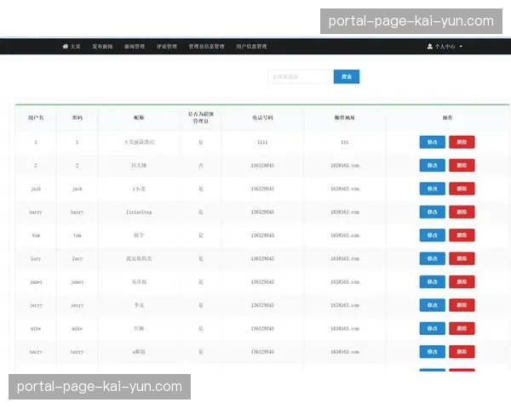Viewport: 511px width, 408px height.
Task: Select username cell lucy in 用户名 column
Action: point(36,258)
